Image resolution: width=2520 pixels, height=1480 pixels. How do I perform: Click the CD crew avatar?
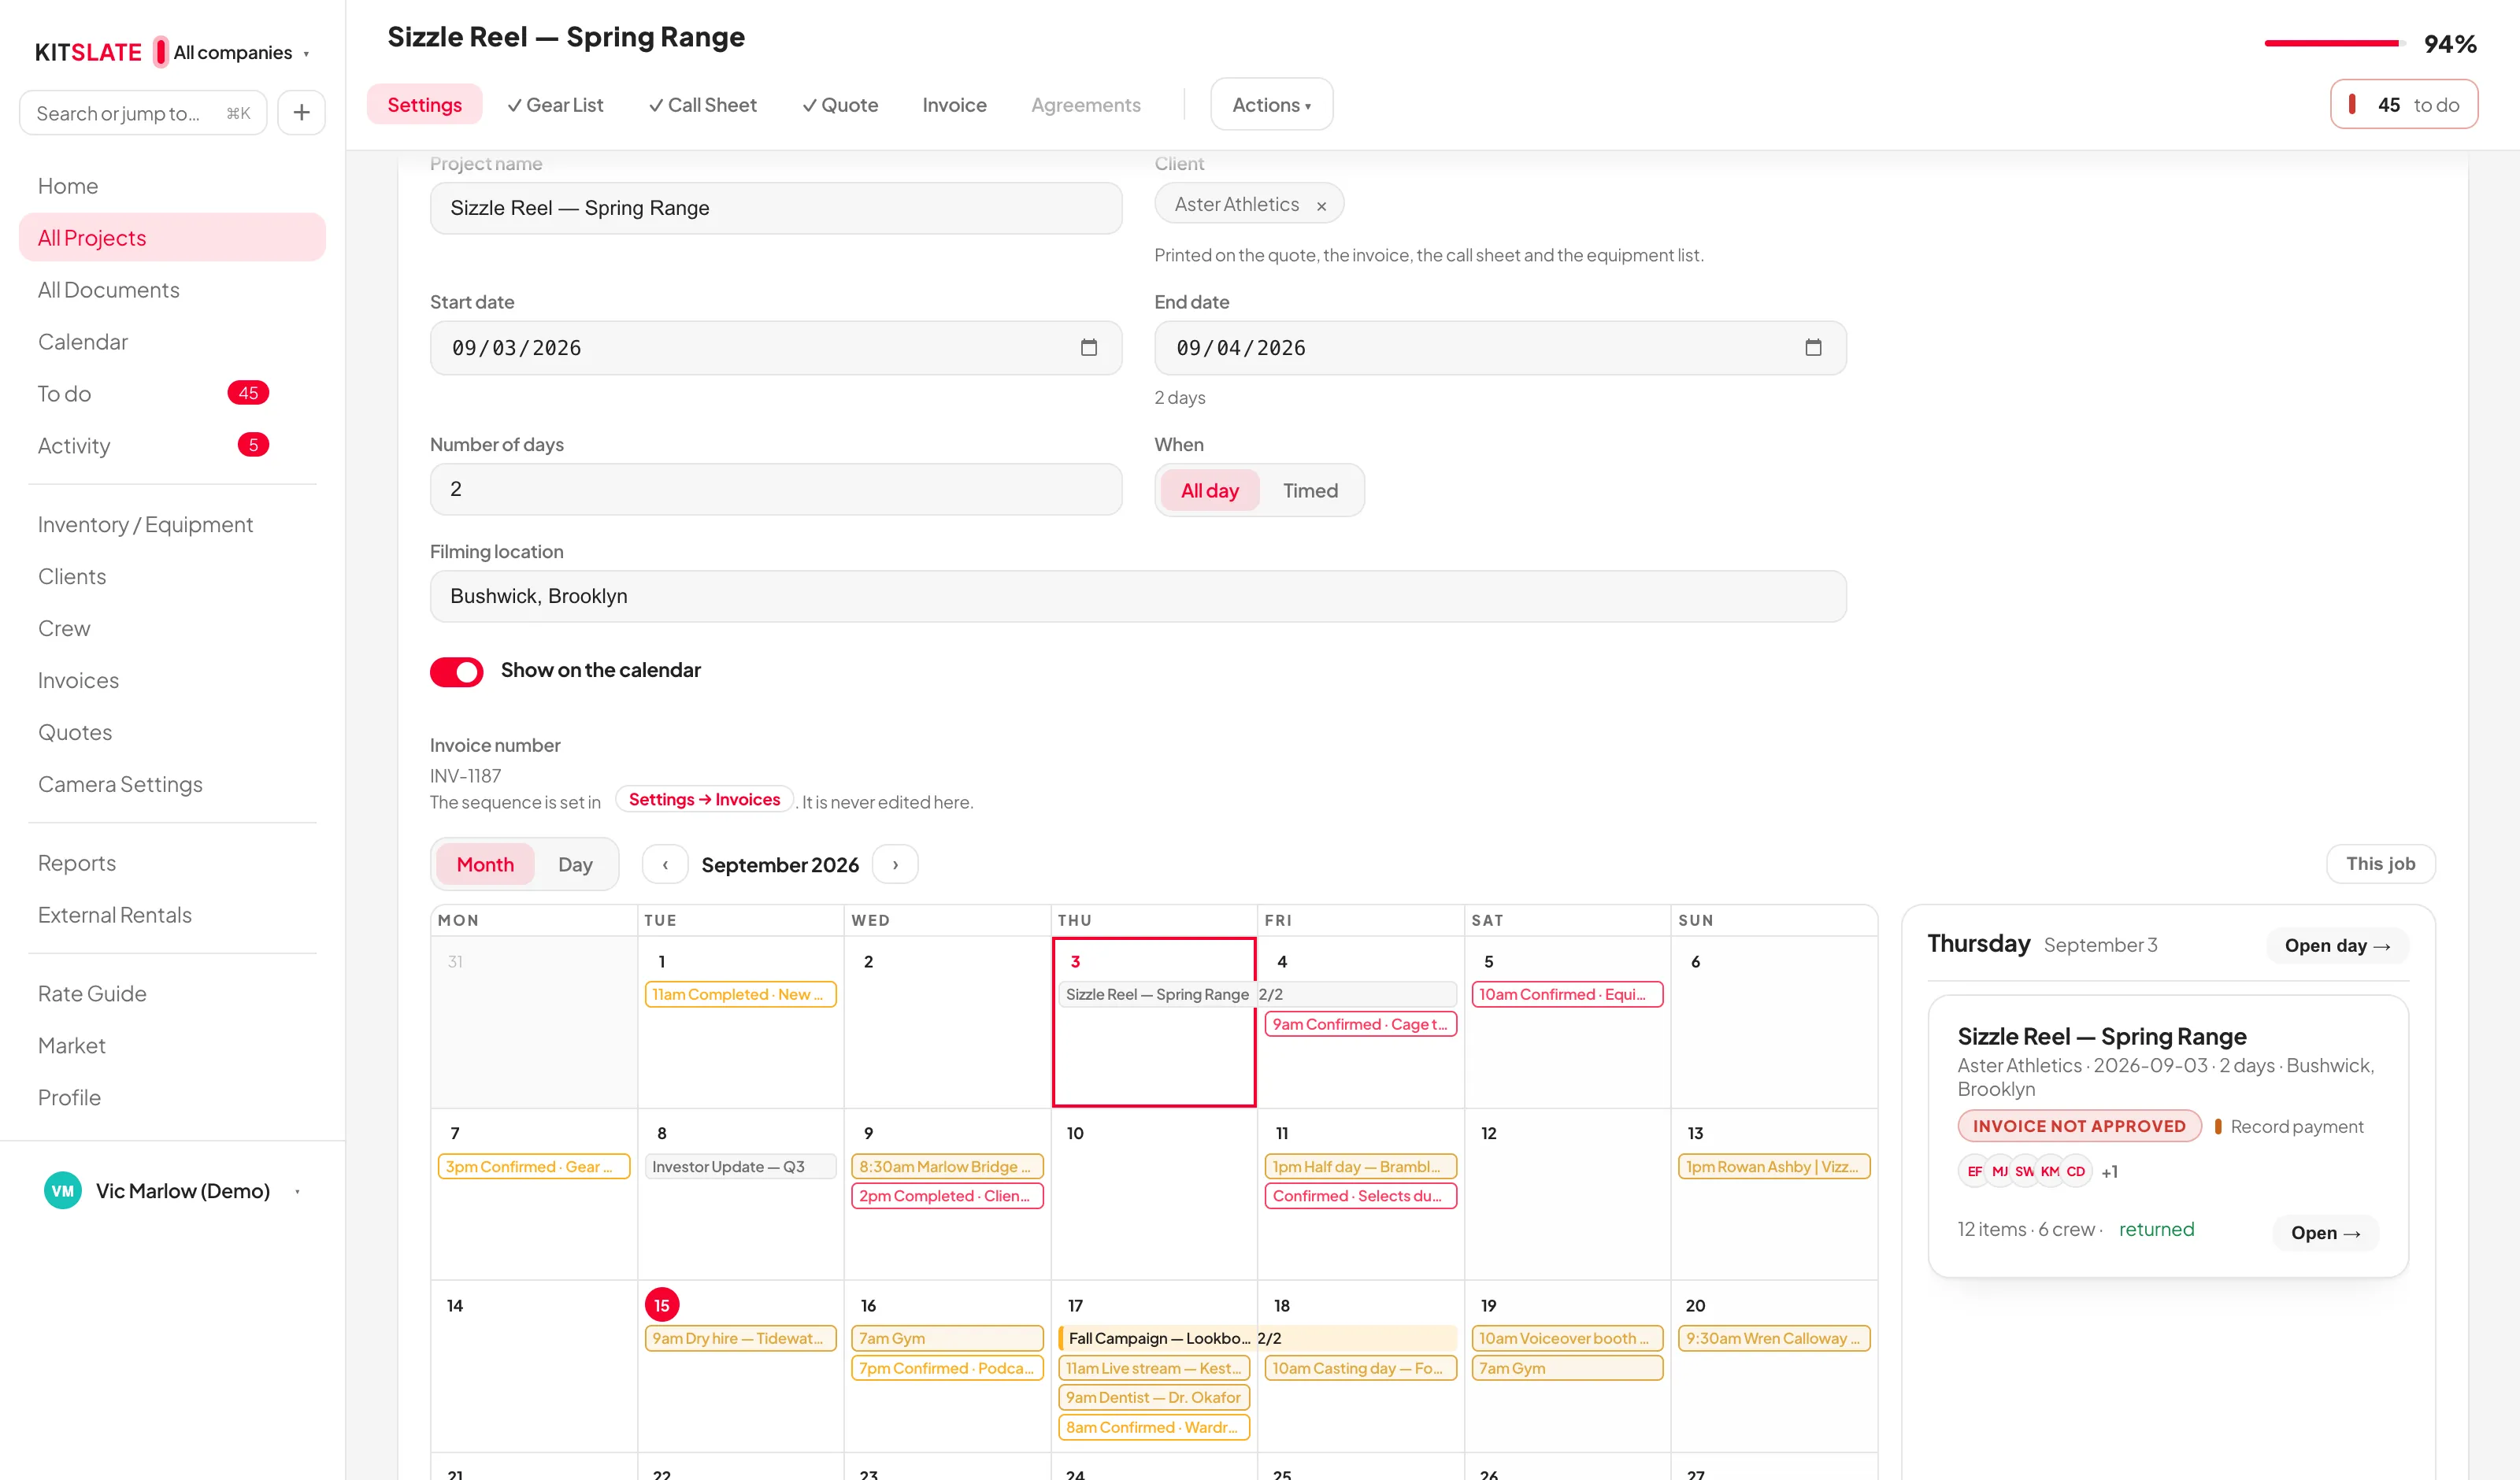[x=2076, y=1171]
